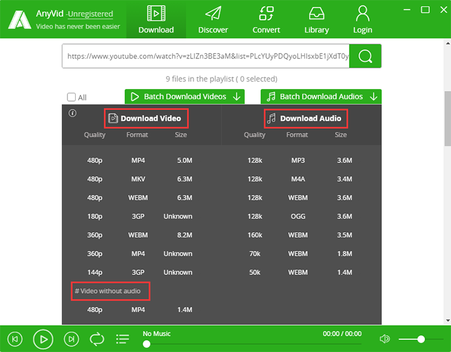Select the 480p WEBM 6.3M video

point(140,198)
